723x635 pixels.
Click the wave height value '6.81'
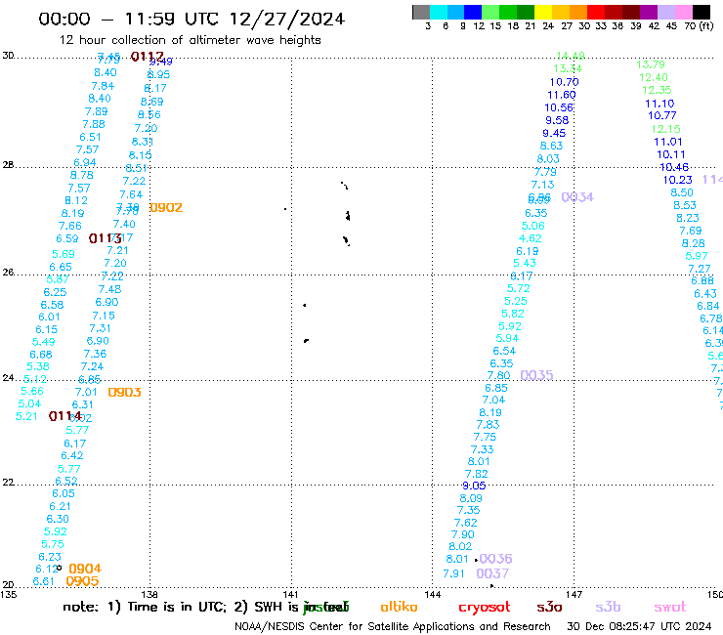(43, 581)
